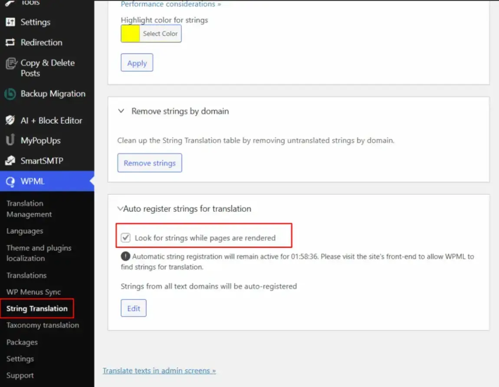Click the MyPopUps U-shaped icon

(10, 140)
